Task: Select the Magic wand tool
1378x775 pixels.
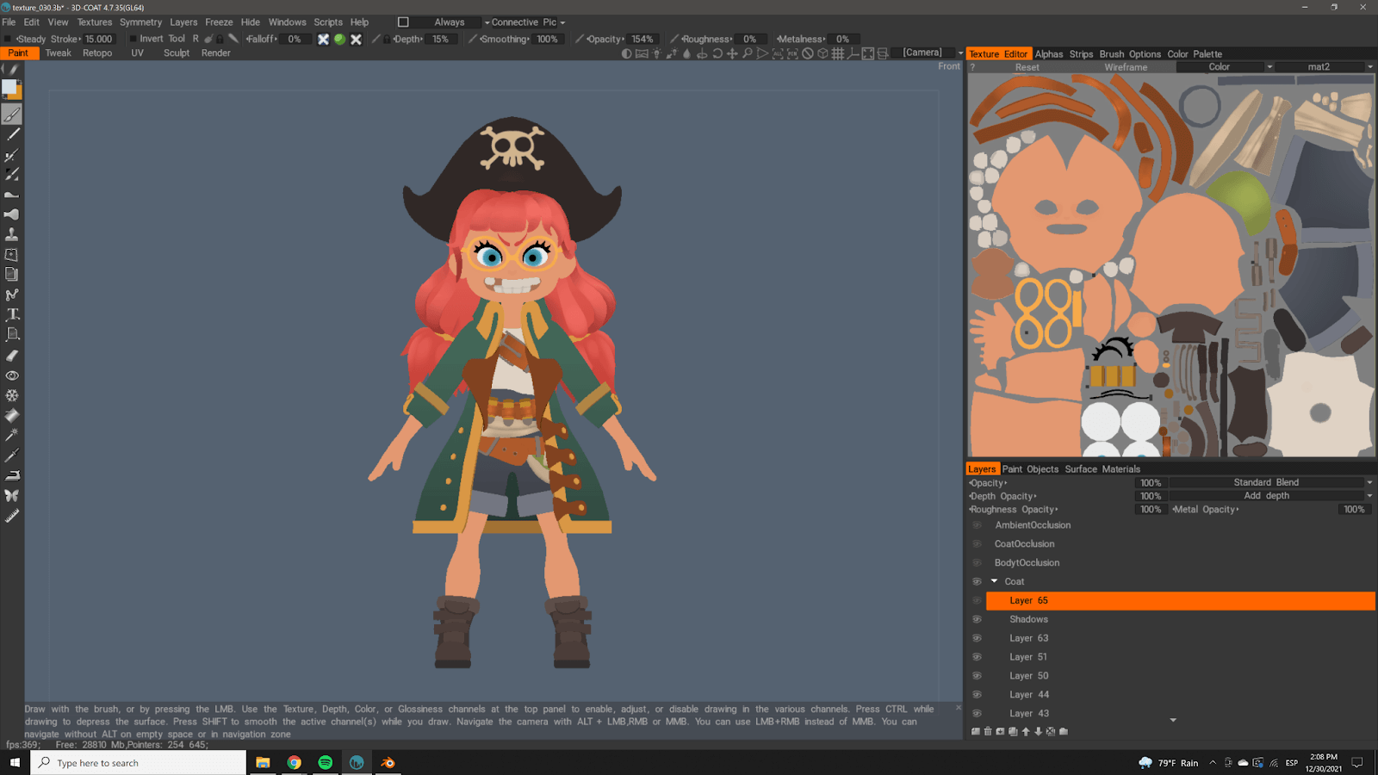Action: 12,435
